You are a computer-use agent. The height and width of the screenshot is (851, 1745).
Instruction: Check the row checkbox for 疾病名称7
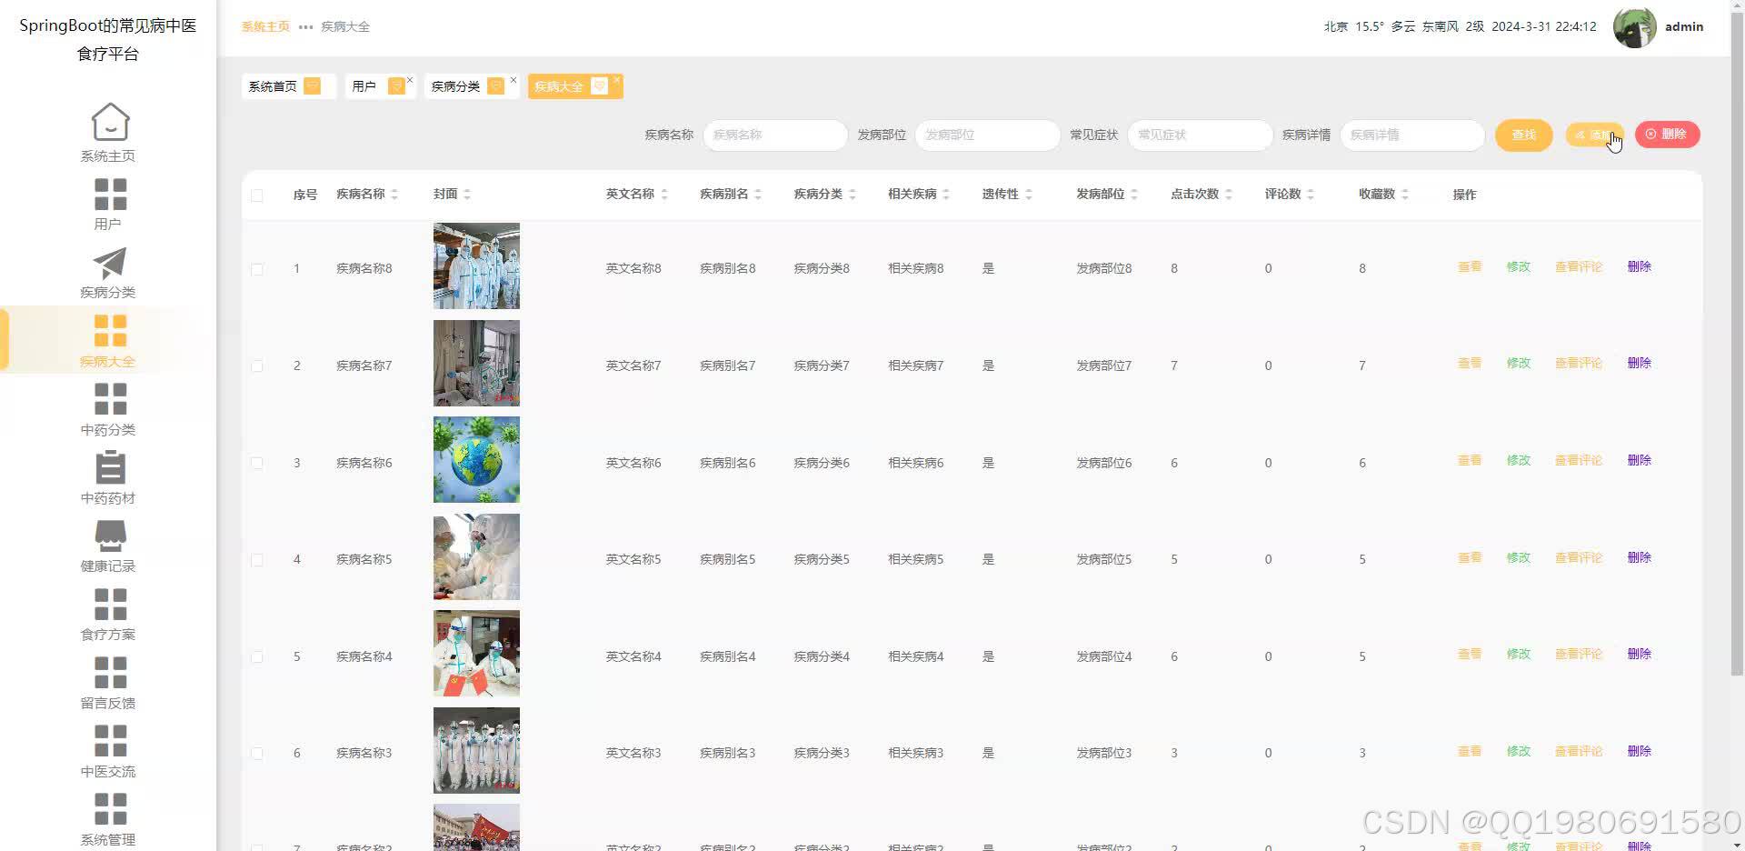[x=257, y=366]
